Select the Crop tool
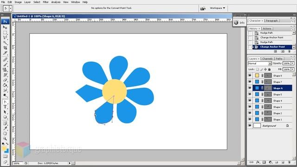 [x=5, y=48]
